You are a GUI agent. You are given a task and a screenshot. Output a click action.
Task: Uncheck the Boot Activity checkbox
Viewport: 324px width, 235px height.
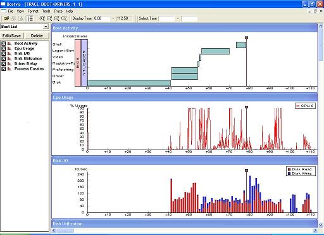[x=3, y=44]
